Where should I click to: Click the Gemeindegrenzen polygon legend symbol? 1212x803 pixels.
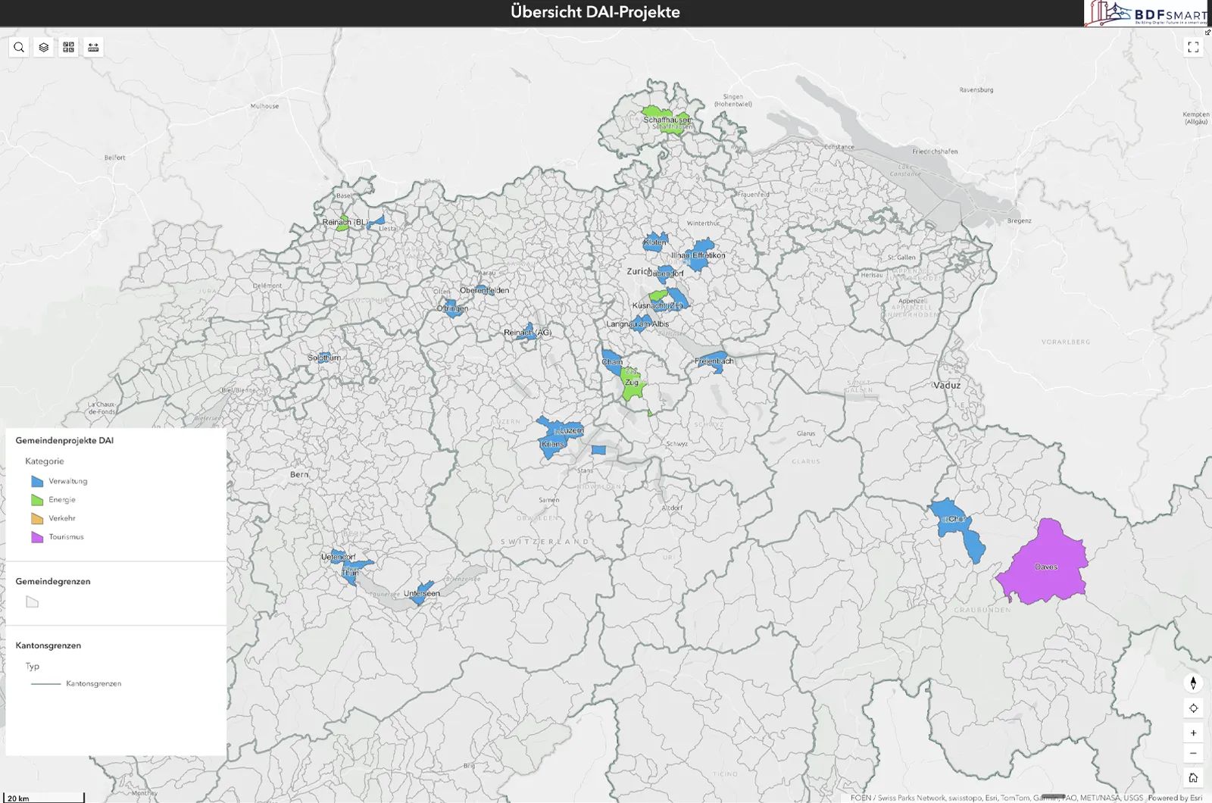[32, 602]
